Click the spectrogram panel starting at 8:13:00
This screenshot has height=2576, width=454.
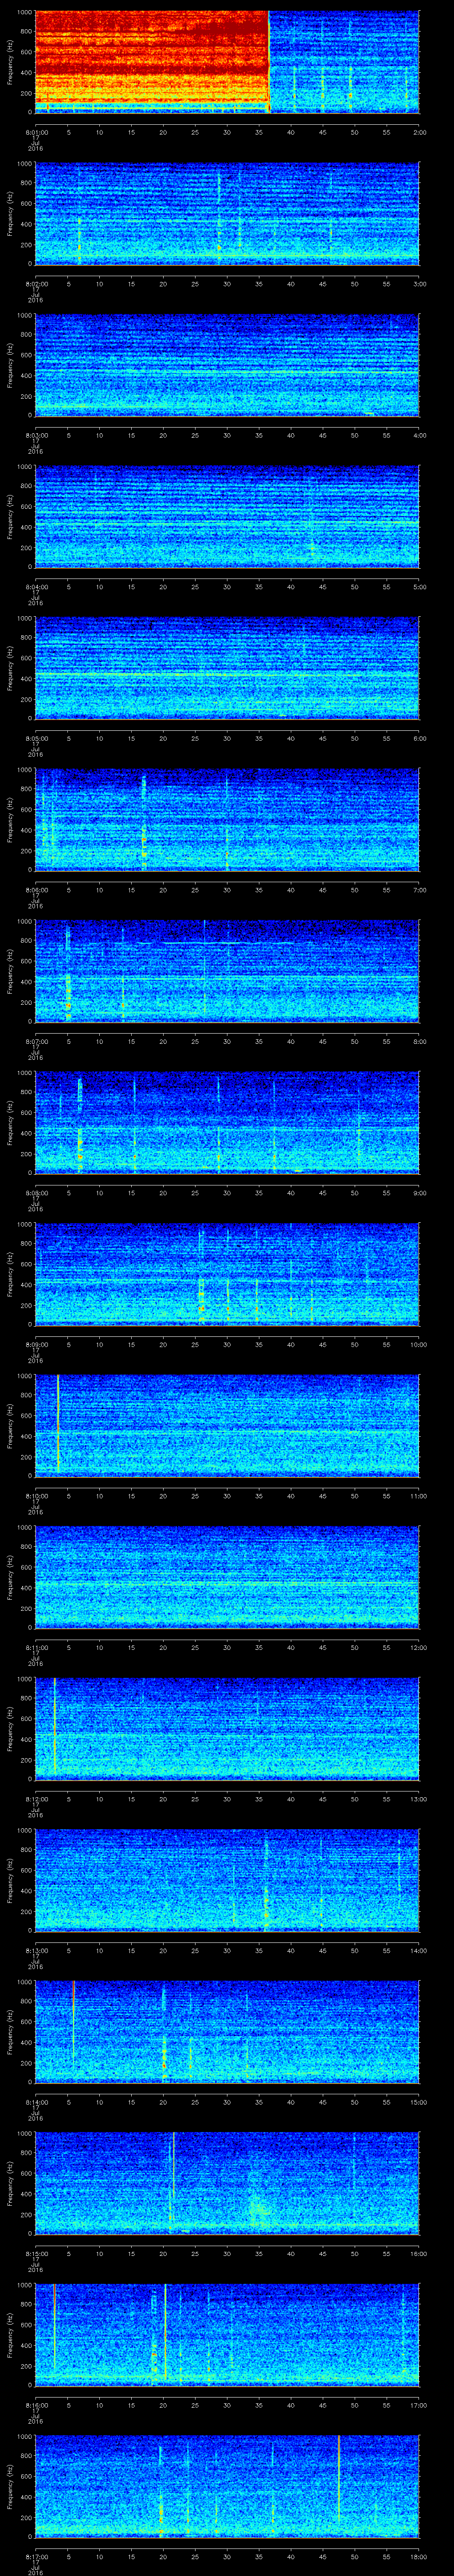click(227, 1881)
